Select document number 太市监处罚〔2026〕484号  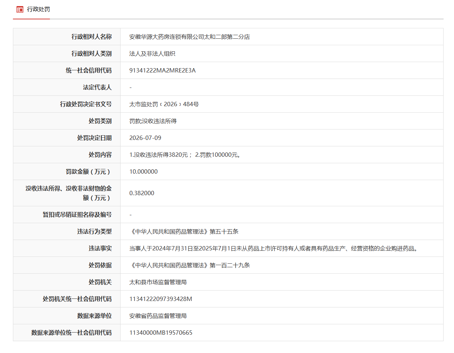[x=164, y=104]
